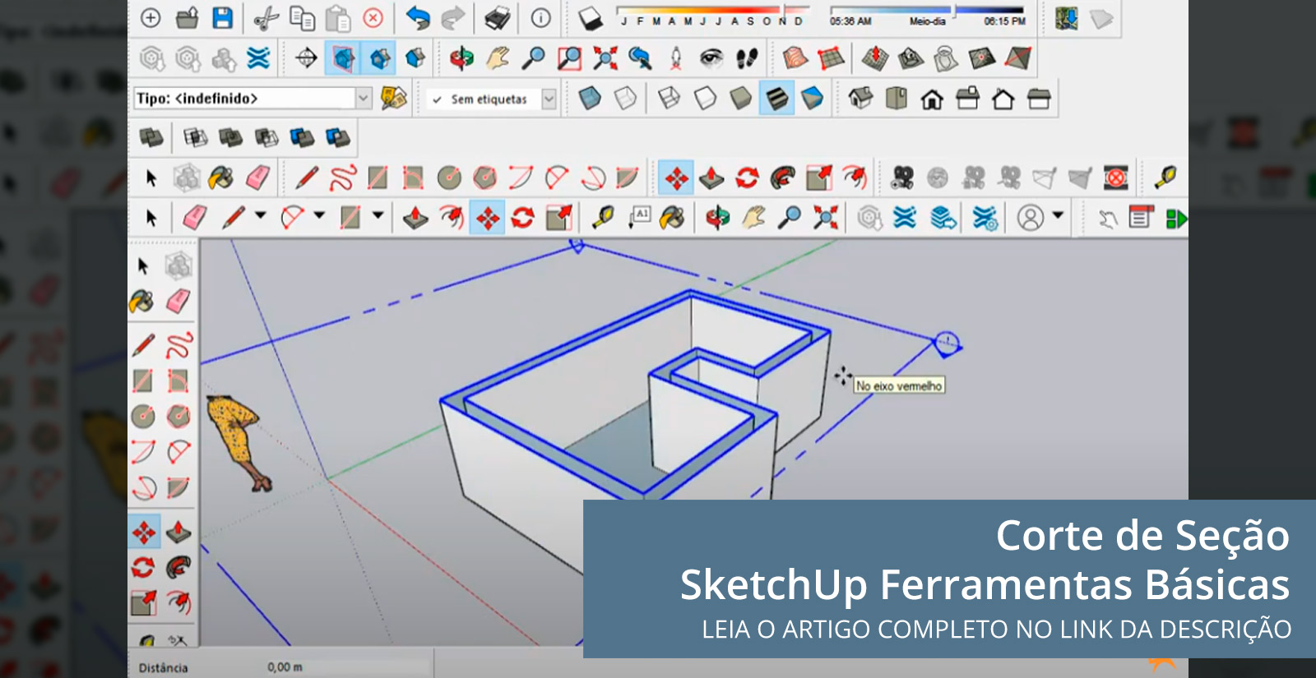The image size is (1316, 678).
Task: Switch to the Front view house icon
Action: click(x=932, y=99)
